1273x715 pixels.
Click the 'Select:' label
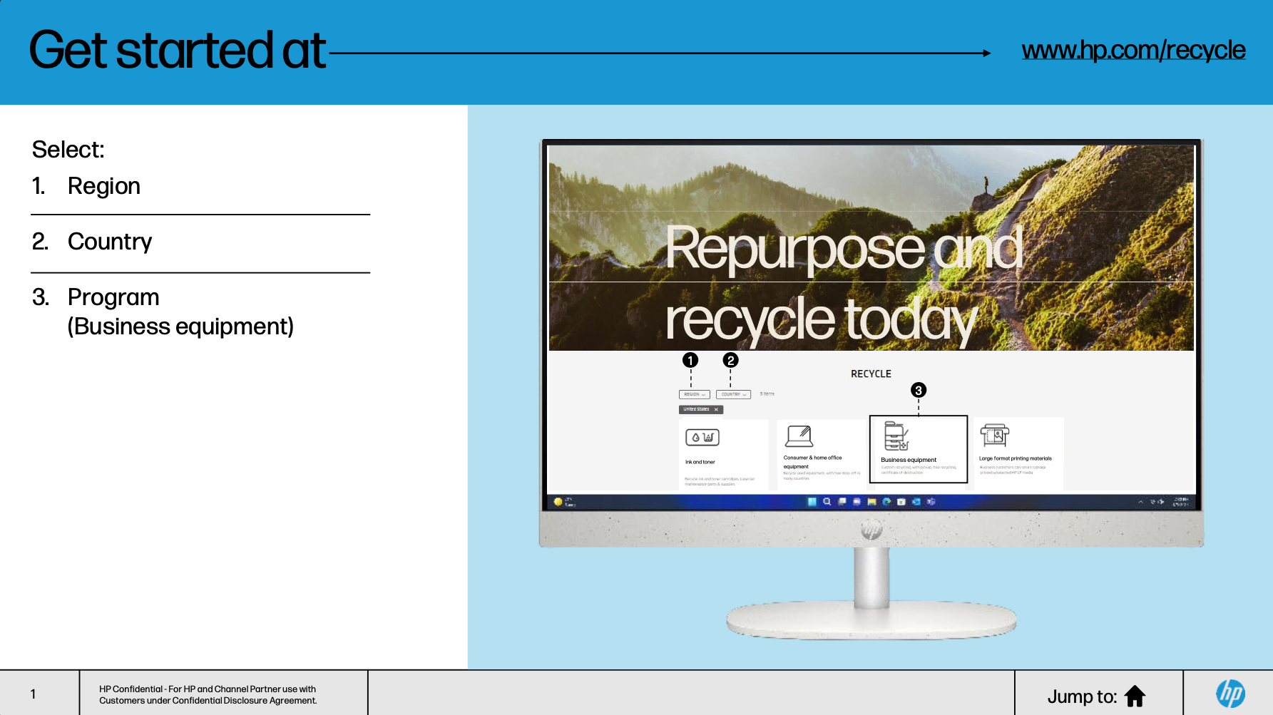pos(68,150)
